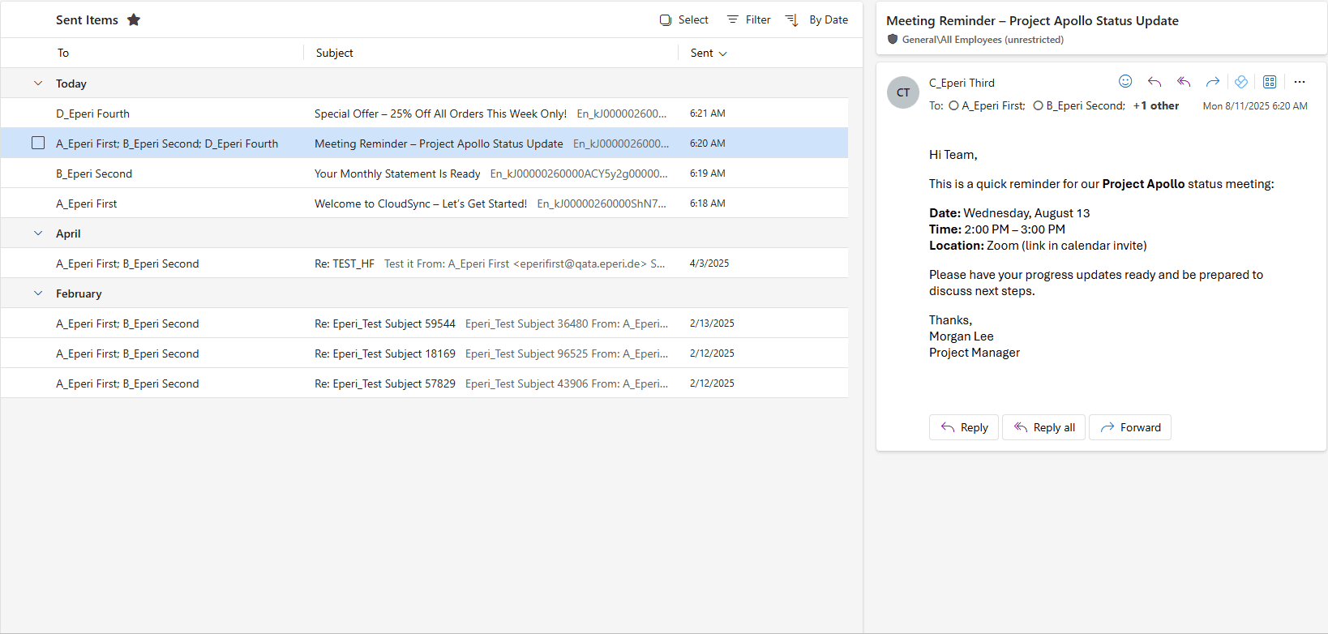Click the Sent Items folder title
Image resolution: width=1328 pixels, height=634 pixels.
(87, 19)
